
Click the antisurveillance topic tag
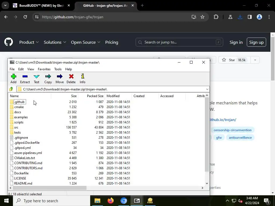(x=240, y=138)
